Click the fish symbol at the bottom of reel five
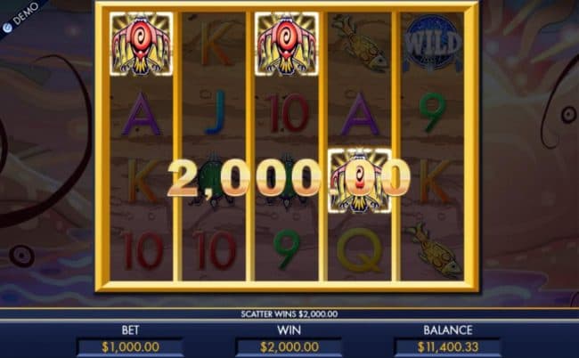Viewport: 579px width, 358px height. point(434,249)
